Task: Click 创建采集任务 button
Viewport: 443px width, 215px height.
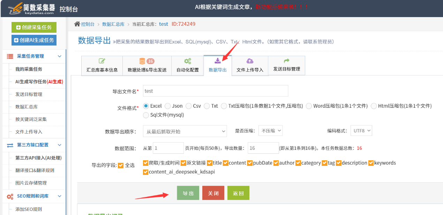Action: click(34, 28)
